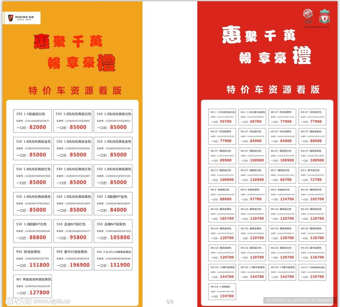Image resolution: width=340 pixels, height=307 pixels.
Task: Click the ROEWE logo badge
Action: 22,18
